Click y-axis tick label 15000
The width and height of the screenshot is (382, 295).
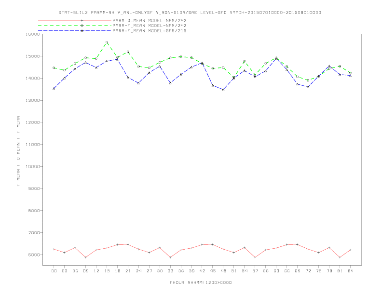click(x=32, y=56)
